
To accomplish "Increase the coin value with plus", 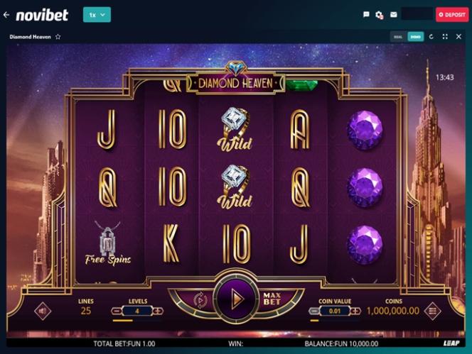I will (x=355, y=311).
